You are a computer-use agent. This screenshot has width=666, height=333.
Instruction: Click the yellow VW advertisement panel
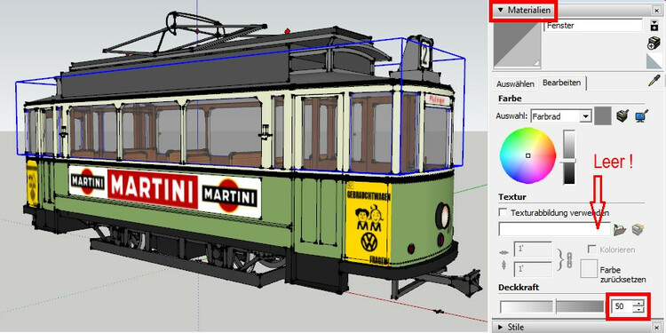click(x=368, y=223)
